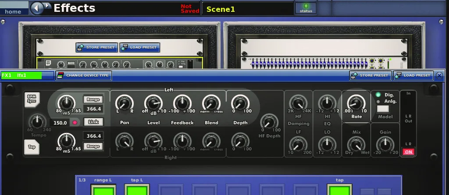Click the green tap pad on the right

(339, 190)
